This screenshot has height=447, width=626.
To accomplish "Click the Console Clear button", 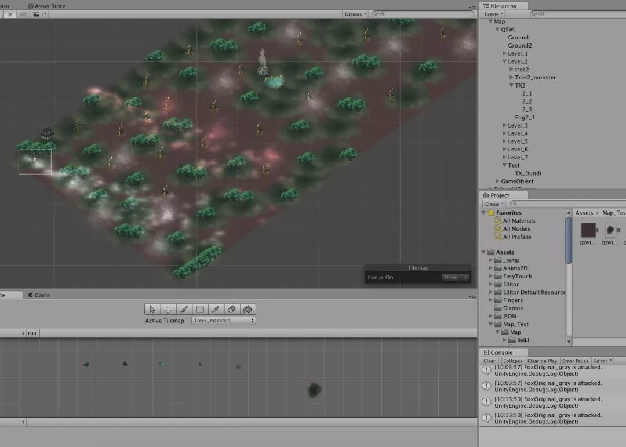I will (x=490, y=361).
